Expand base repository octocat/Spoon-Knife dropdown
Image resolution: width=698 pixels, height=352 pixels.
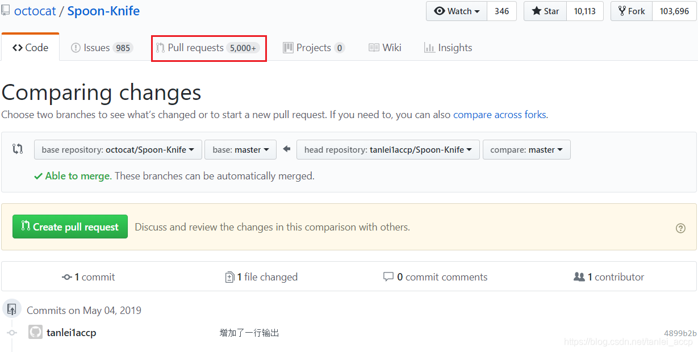[118, 150]
